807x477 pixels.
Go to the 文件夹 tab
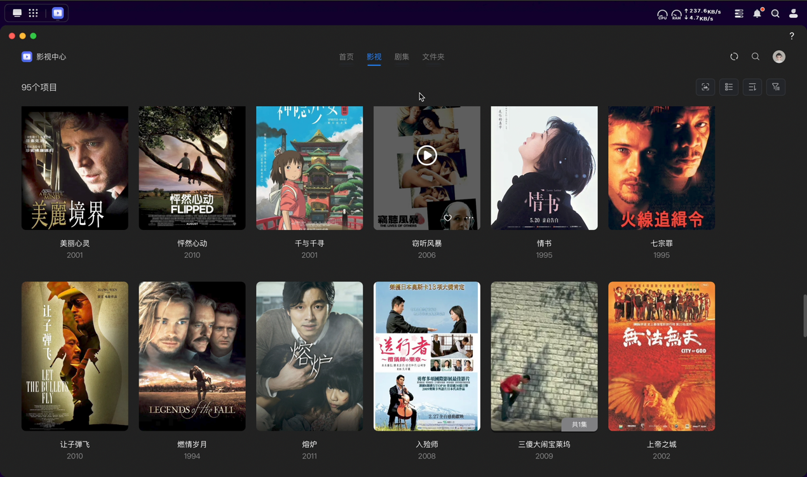tap(433, 57)
